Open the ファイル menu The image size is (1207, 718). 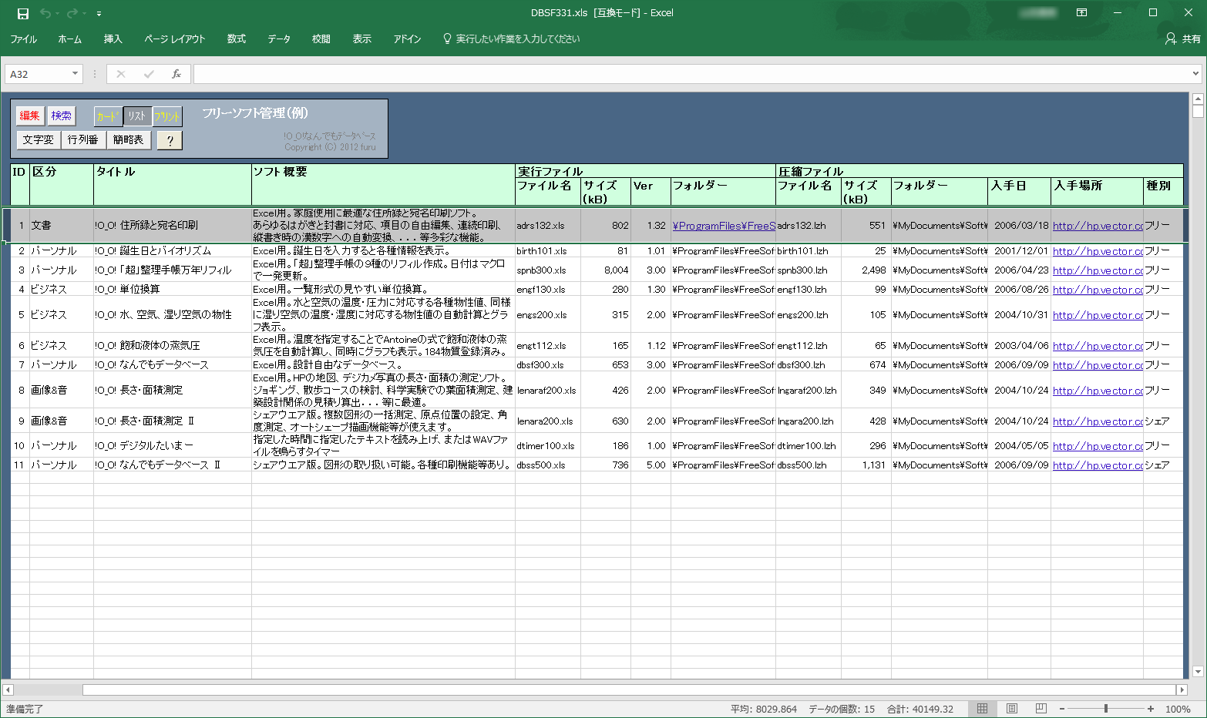[23, 39]
